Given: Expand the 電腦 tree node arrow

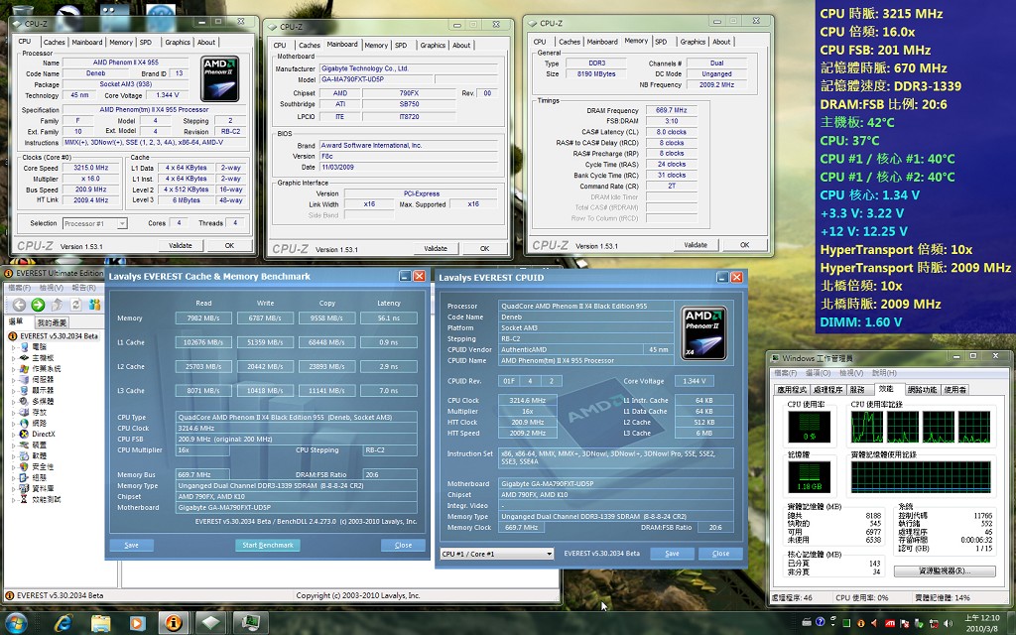Looking at the screenshot, I should (x=14, y=347).
